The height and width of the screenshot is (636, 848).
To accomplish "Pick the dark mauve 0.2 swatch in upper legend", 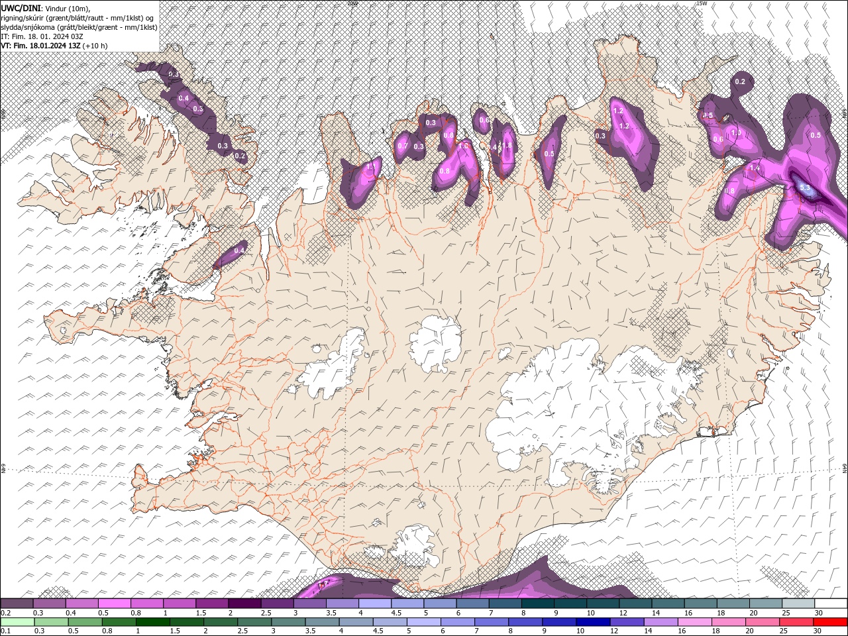I will click(x=17, y=604).
